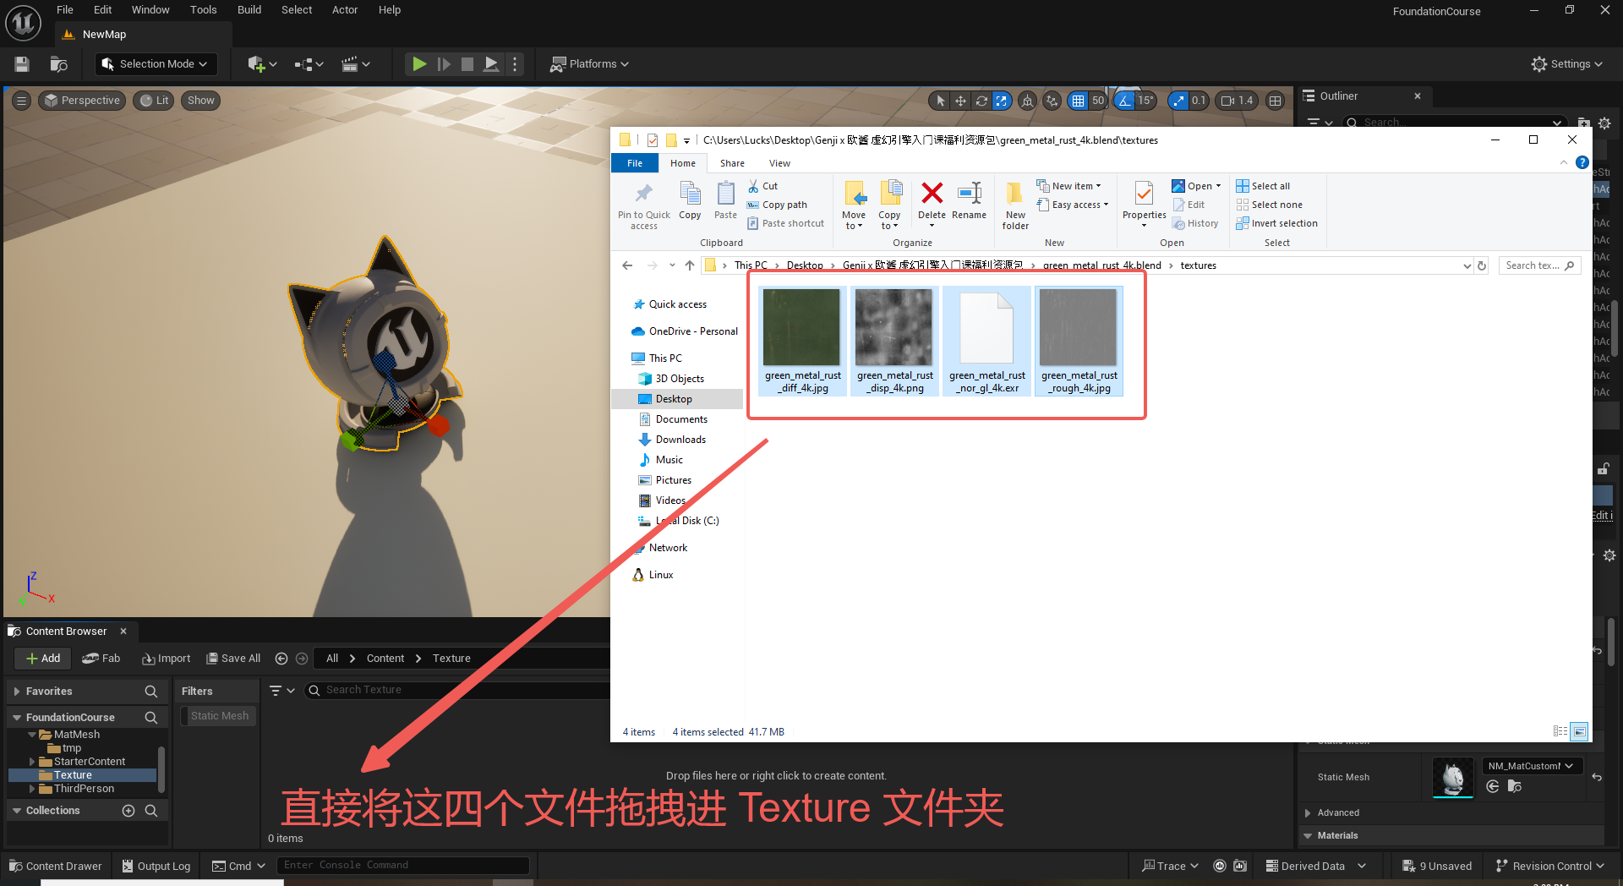This screenshot has width=1623, height=886.
Task: Select green_metal_rust_nor_gl_4k.exr file
Action: coord(986,341)
